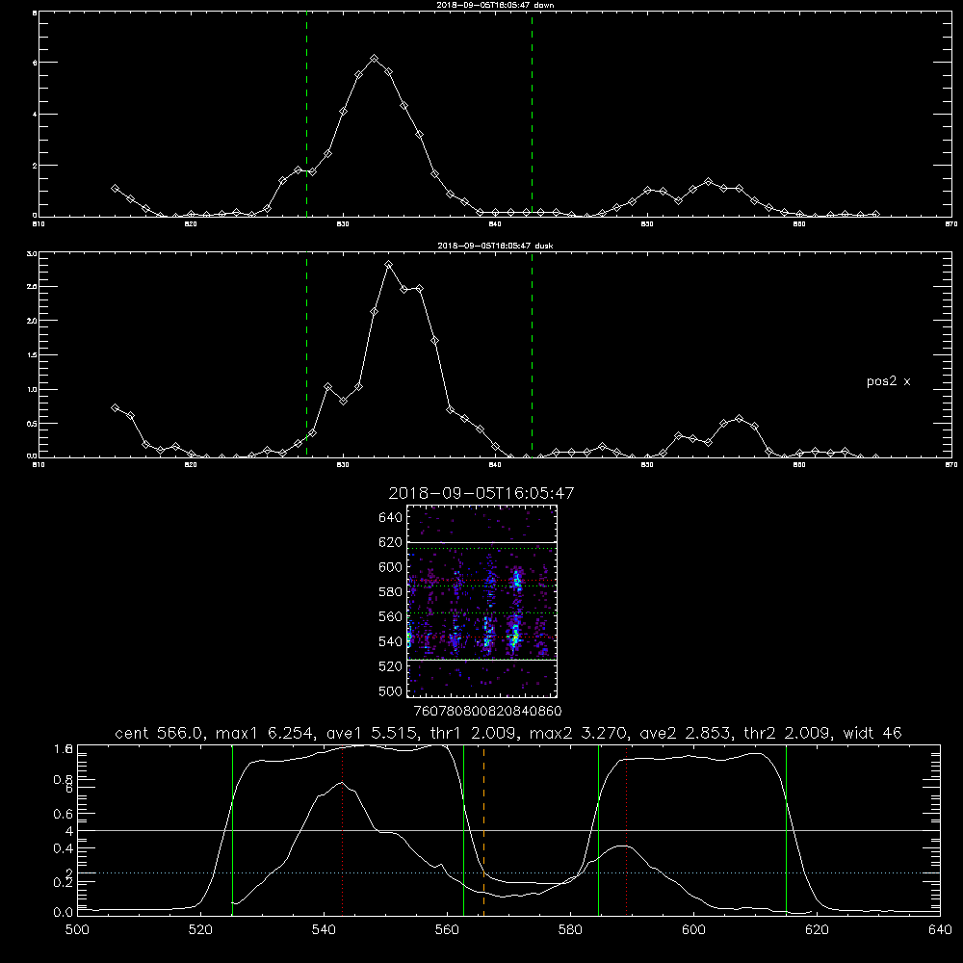
Task: Click the large timestamp title above the spectral image
Action: [481, 493]
